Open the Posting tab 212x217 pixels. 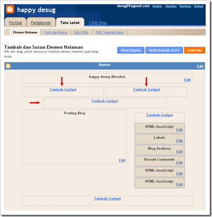coord(15,23)
